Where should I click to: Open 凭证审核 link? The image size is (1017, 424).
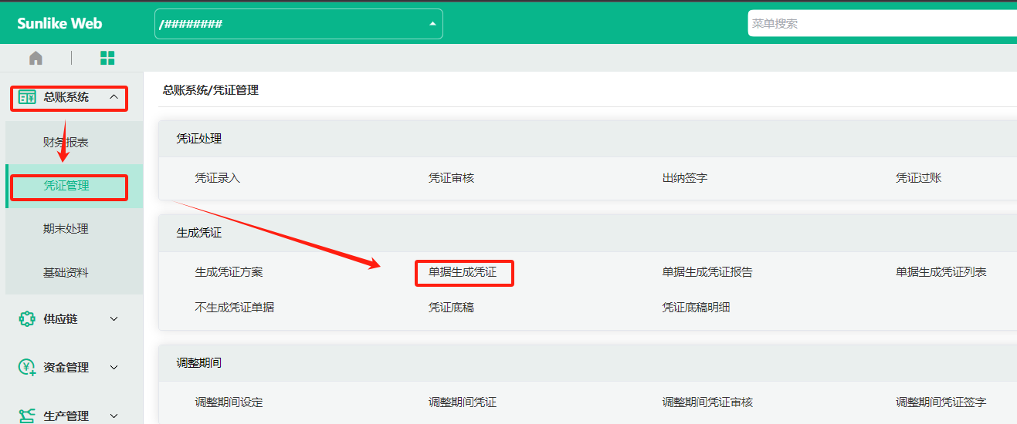[451, 178]
